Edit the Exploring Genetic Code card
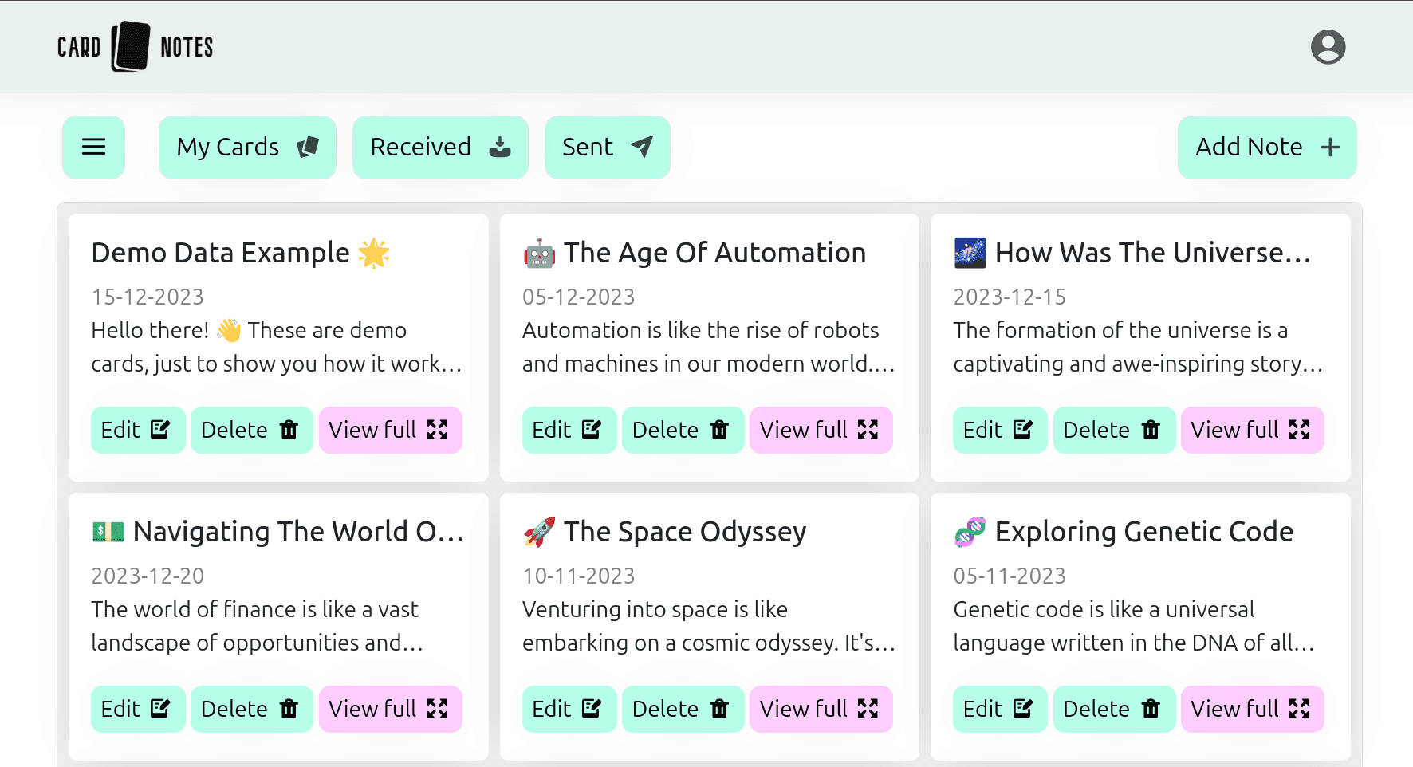1413x767 pixels. click(x=999, y=709)
